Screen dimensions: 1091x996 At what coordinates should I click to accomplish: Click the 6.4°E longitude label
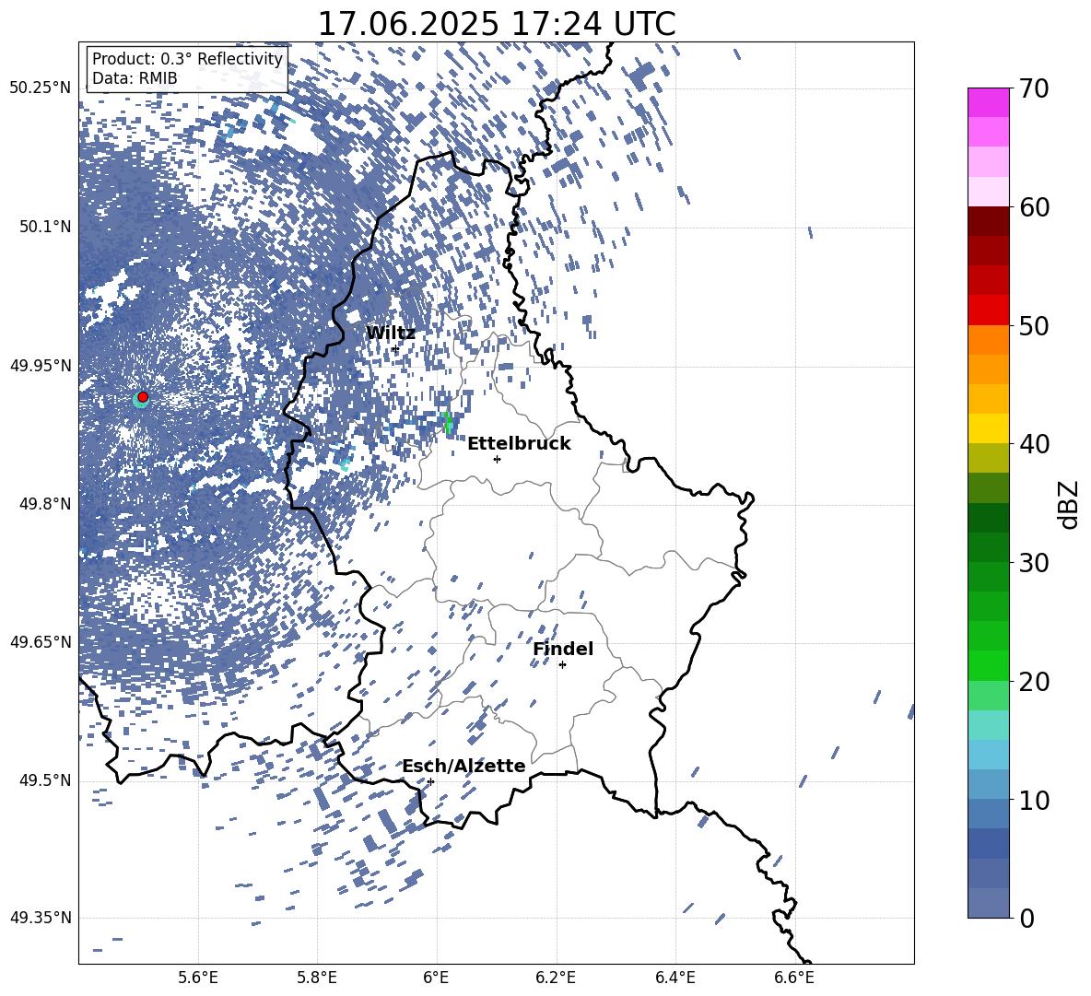tap(675, 978)
